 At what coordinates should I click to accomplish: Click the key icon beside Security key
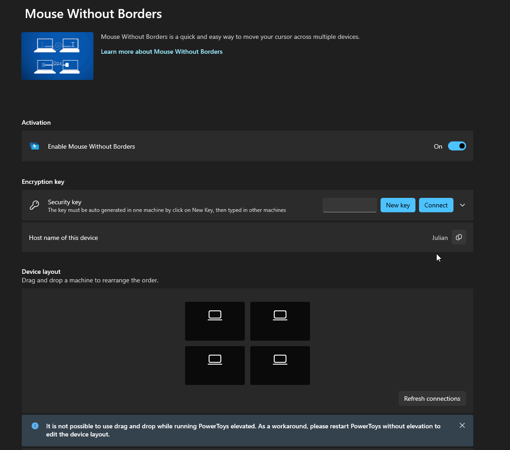click(34, 205)
